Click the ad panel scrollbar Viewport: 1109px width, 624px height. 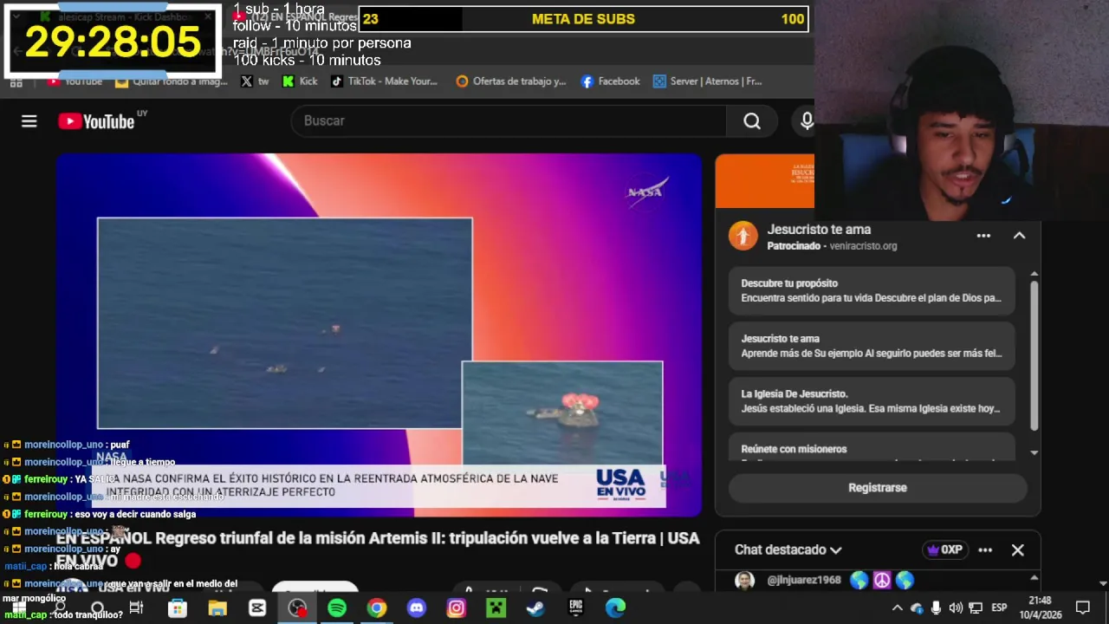point(1034,355)
